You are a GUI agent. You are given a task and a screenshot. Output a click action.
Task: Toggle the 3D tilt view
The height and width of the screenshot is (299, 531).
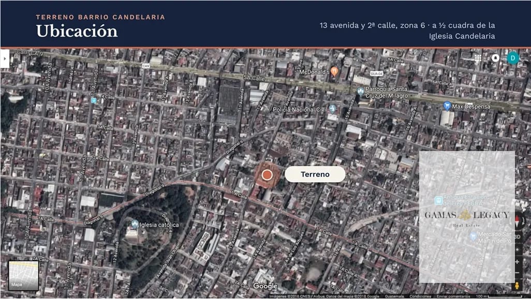(518, 237)
